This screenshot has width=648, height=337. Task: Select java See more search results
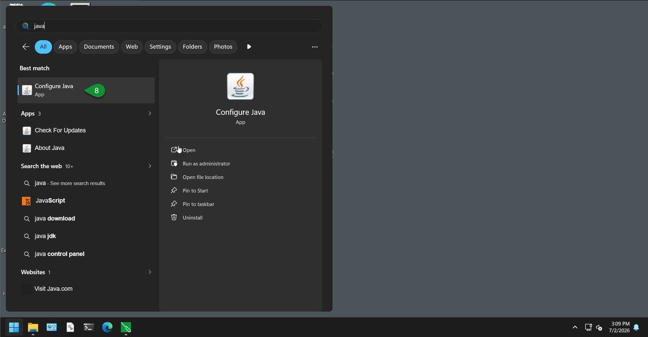[86, 183]
